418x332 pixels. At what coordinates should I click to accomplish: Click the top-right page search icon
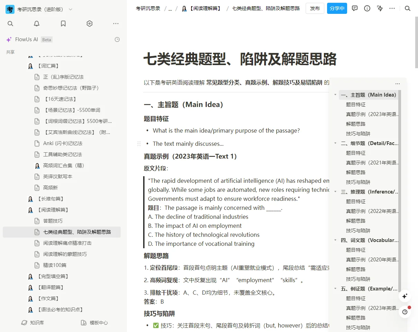pyautogui.click(x=408, y=8)
